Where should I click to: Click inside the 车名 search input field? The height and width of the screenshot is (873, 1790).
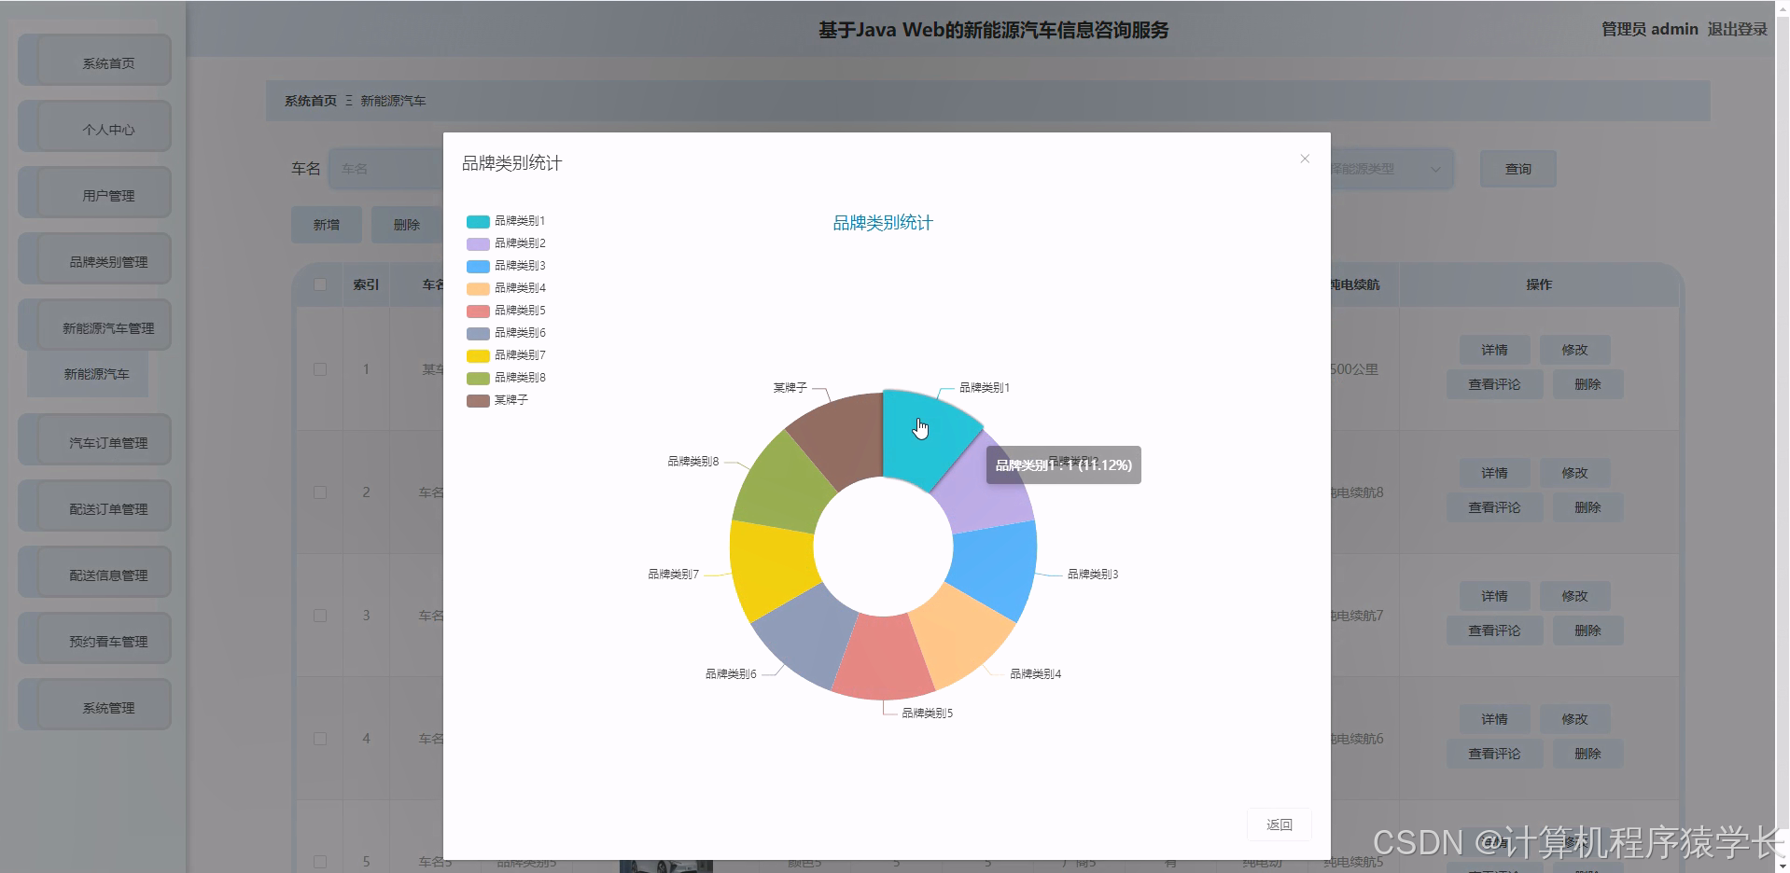(x=383, y=169)
